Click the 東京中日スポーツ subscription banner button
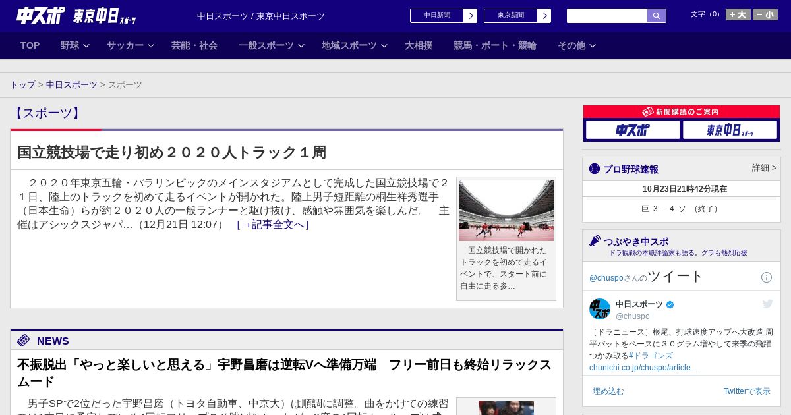Screen dimensions: 791x415 click(730, 130)
